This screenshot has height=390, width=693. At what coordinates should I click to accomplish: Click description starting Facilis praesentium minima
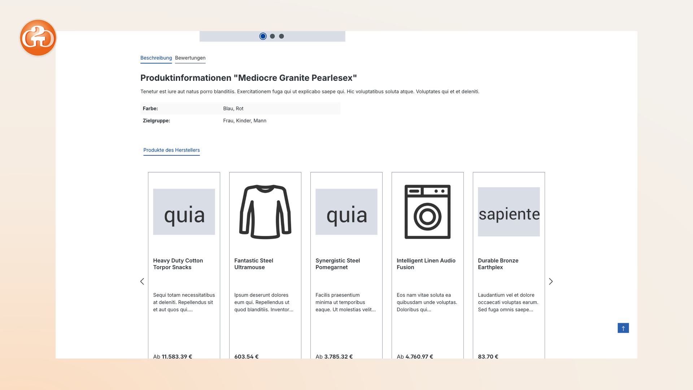345,302
